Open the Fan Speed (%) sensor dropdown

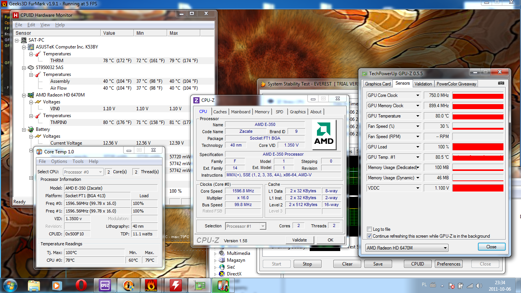coord(418,126)
